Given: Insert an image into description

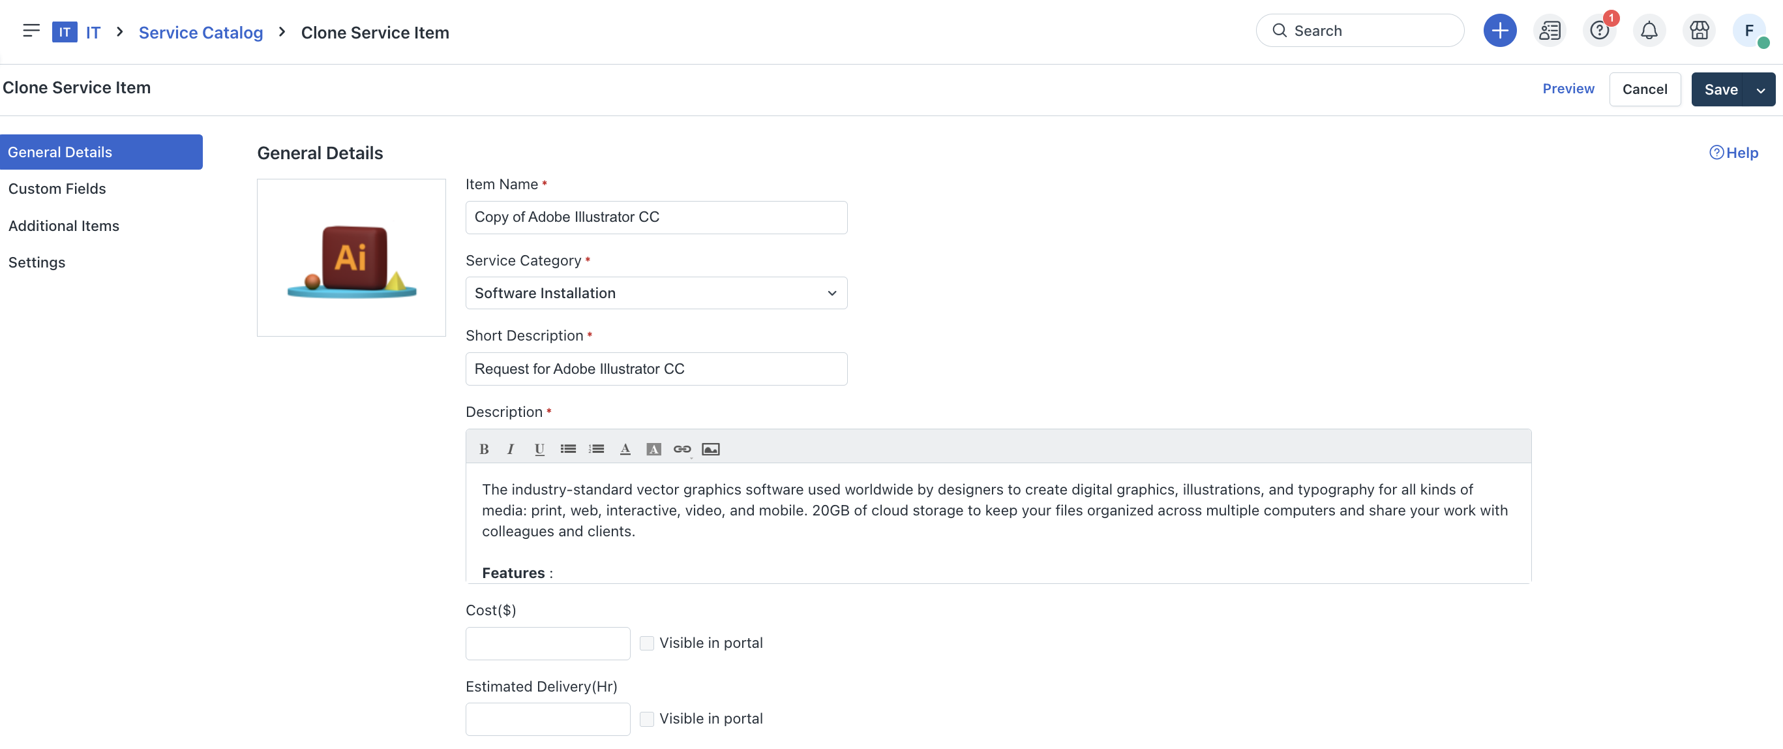Looking at the screenshot, I should click(x=710, y=450).
